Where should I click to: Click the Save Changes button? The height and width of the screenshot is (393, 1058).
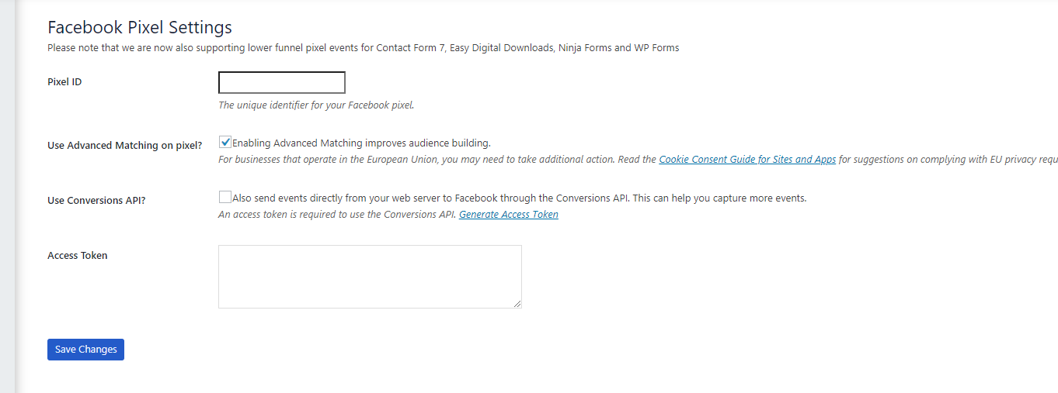(x=85, y=350)
